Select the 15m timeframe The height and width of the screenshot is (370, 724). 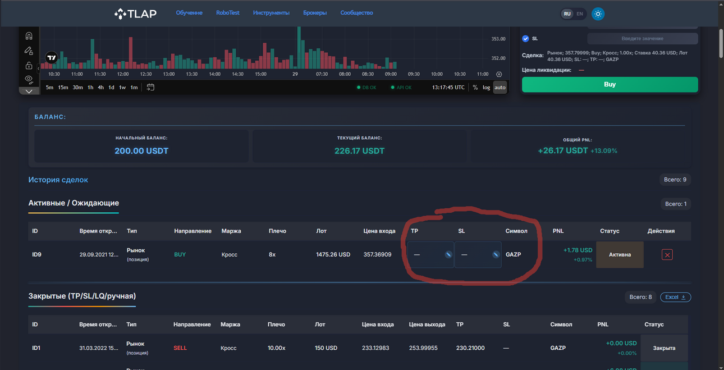(x=63, y=87)
